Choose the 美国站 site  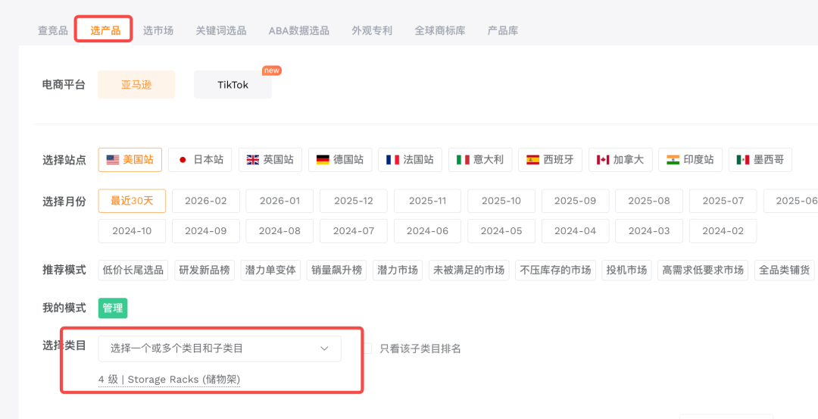click(x=130, y=160)
